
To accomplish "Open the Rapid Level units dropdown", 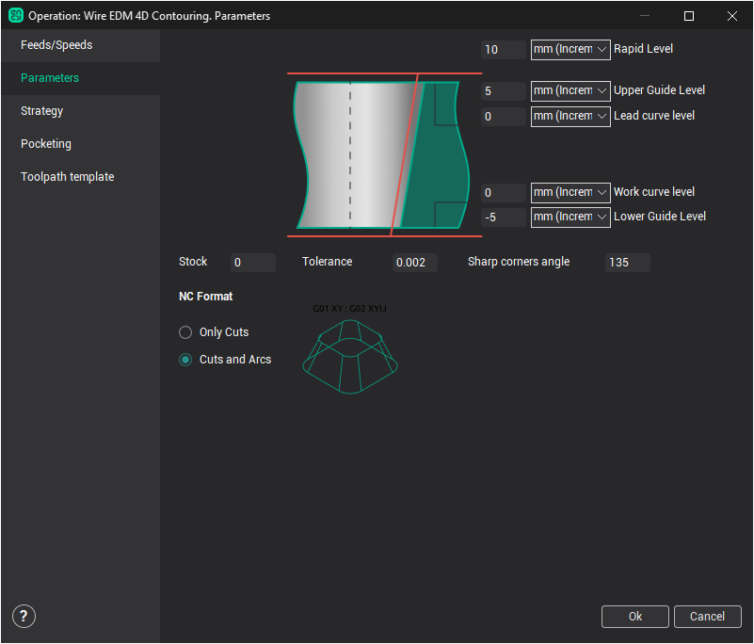I will point(570,49).
